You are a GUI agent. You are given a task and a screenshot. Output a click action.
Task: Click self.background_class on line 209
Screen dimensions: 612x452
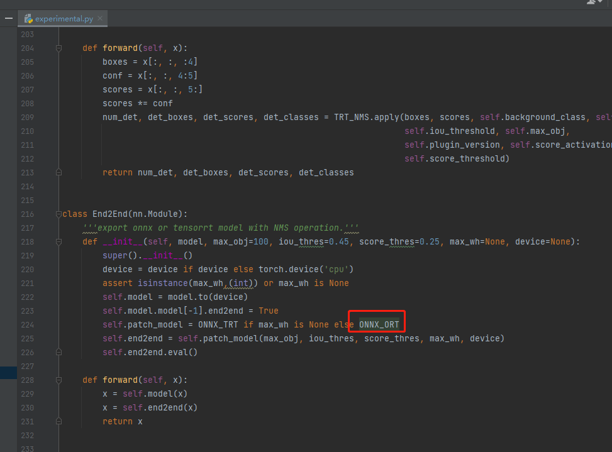click(533, 118)
